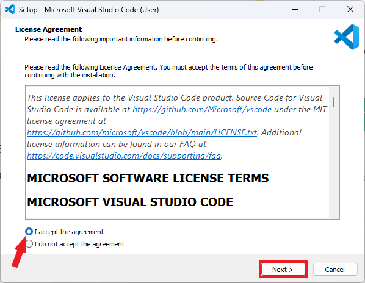This screenshot has width=365, height=283.
Task: Choose "I do not accept the agreement"
Action: pyautogui.click(x=29, y=244)
